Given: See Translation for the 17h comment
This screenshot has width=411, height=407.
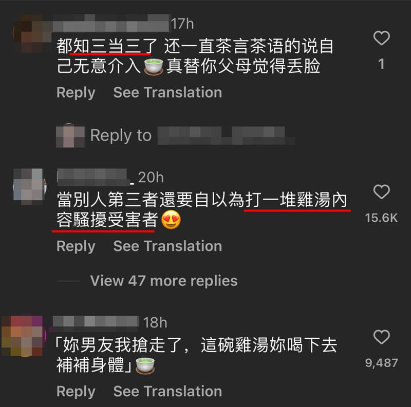Looking at the screenshot, I should pyautogui.click(x=167, y=92).
